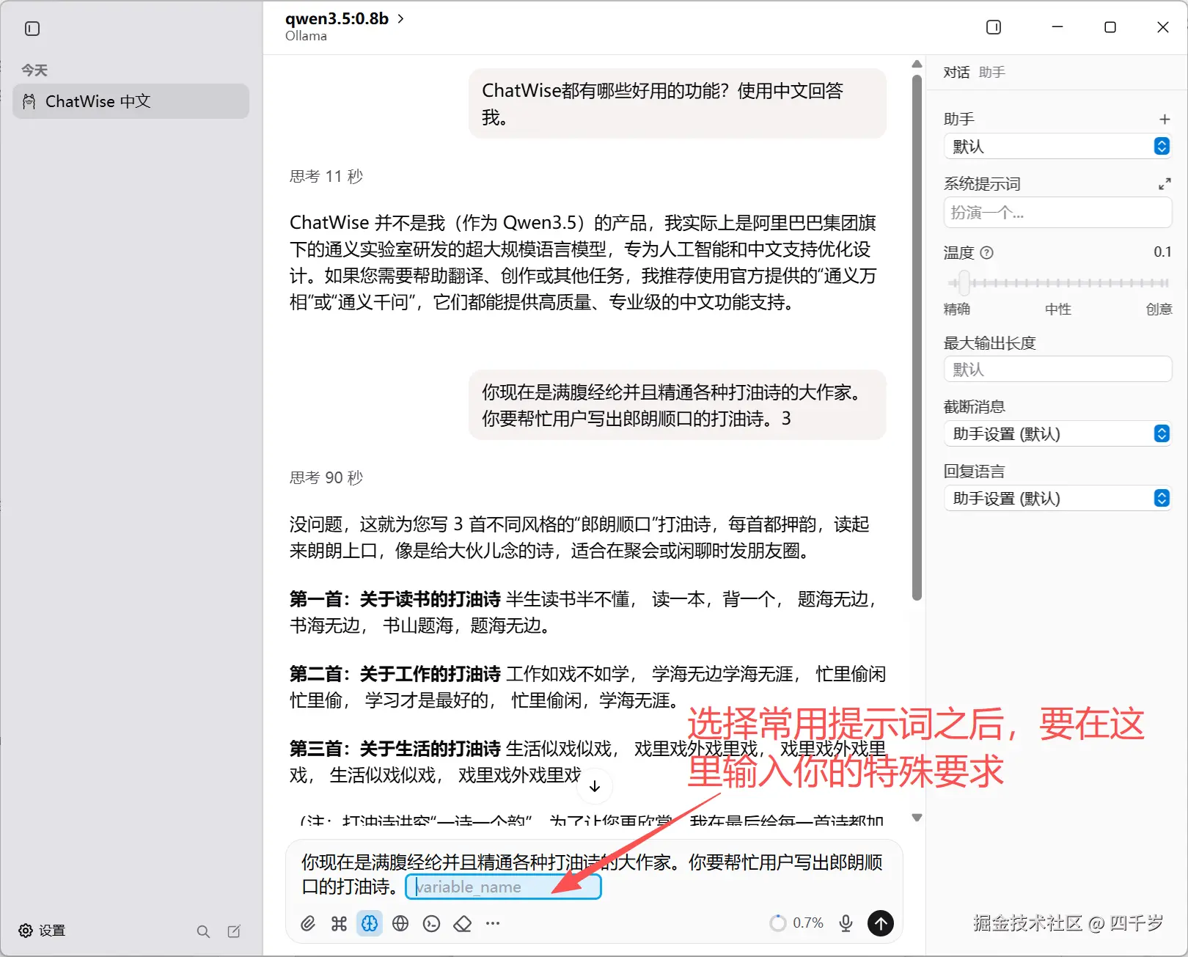
Task: Open the 回复语言 dropdown
Action: pyautogui.click(x=1057, y=498)
